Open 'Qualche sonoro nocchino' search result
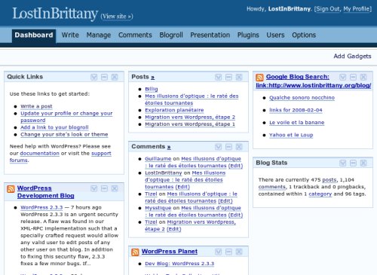 tap(302, 98)
